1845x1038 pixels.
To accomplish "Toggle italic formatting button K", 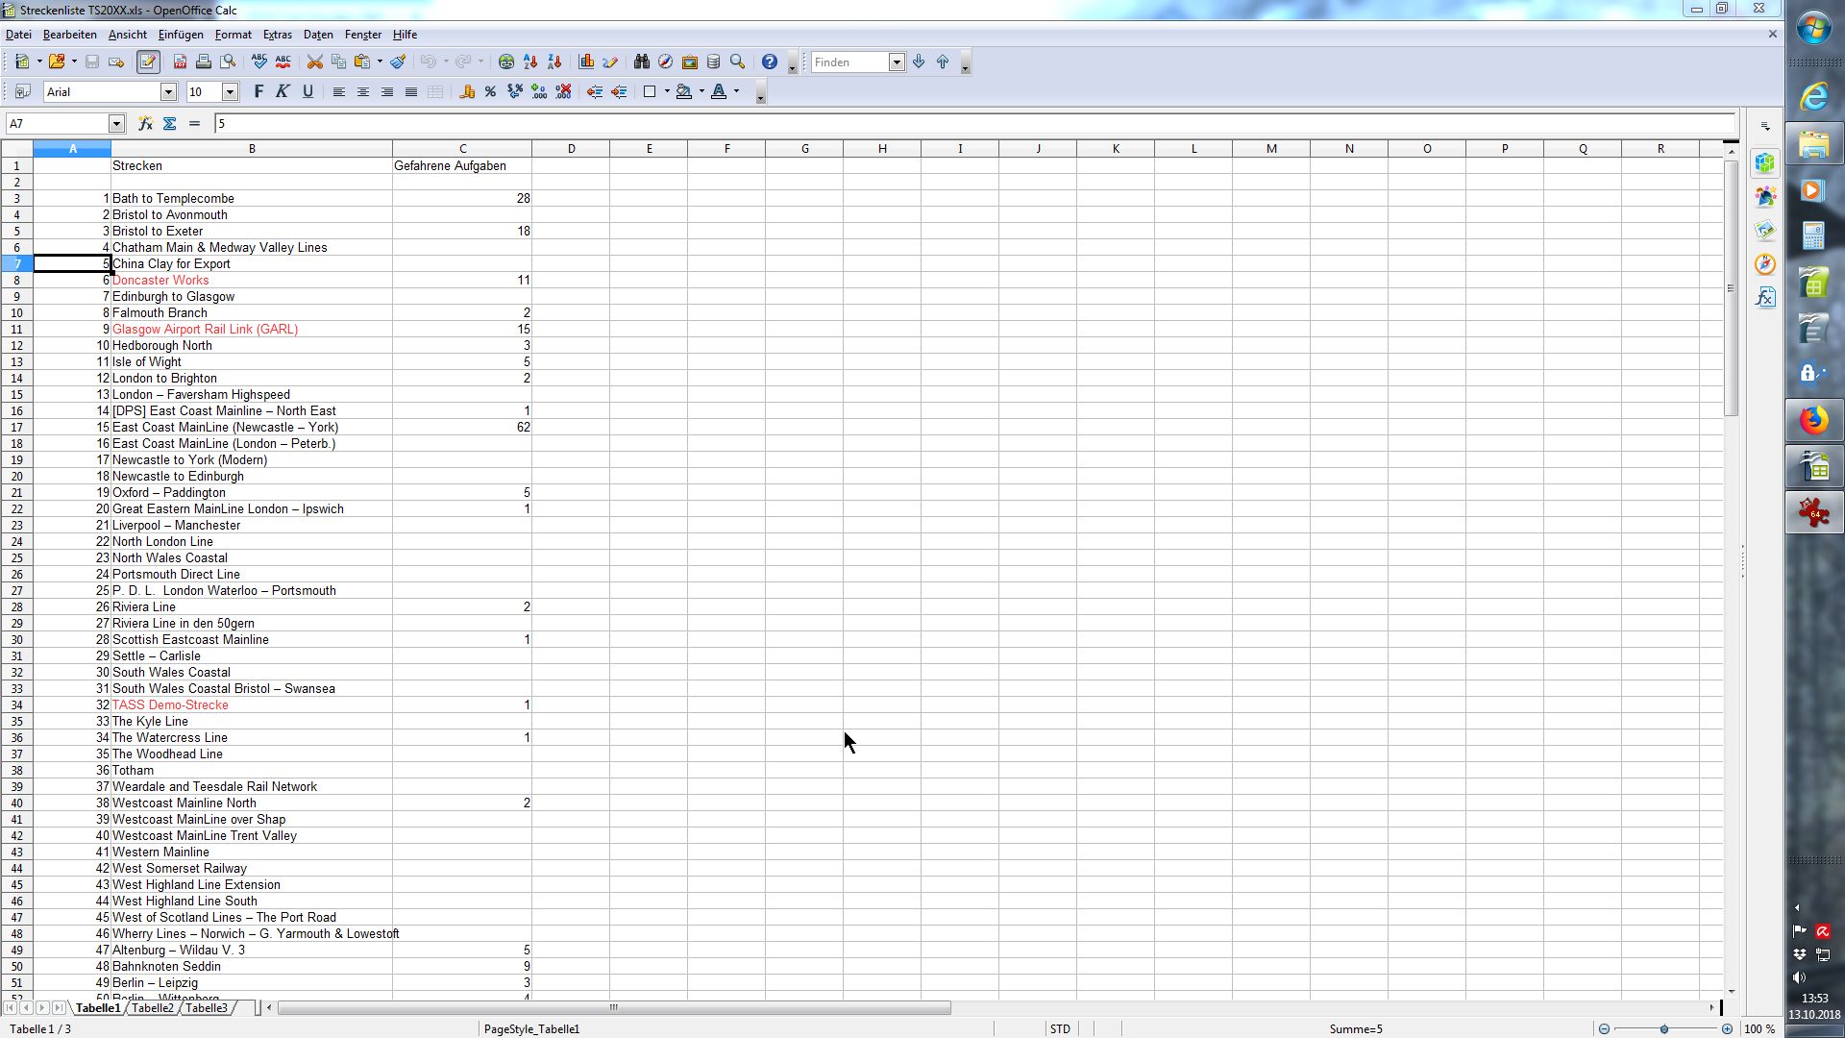I will tap(283, 92).
